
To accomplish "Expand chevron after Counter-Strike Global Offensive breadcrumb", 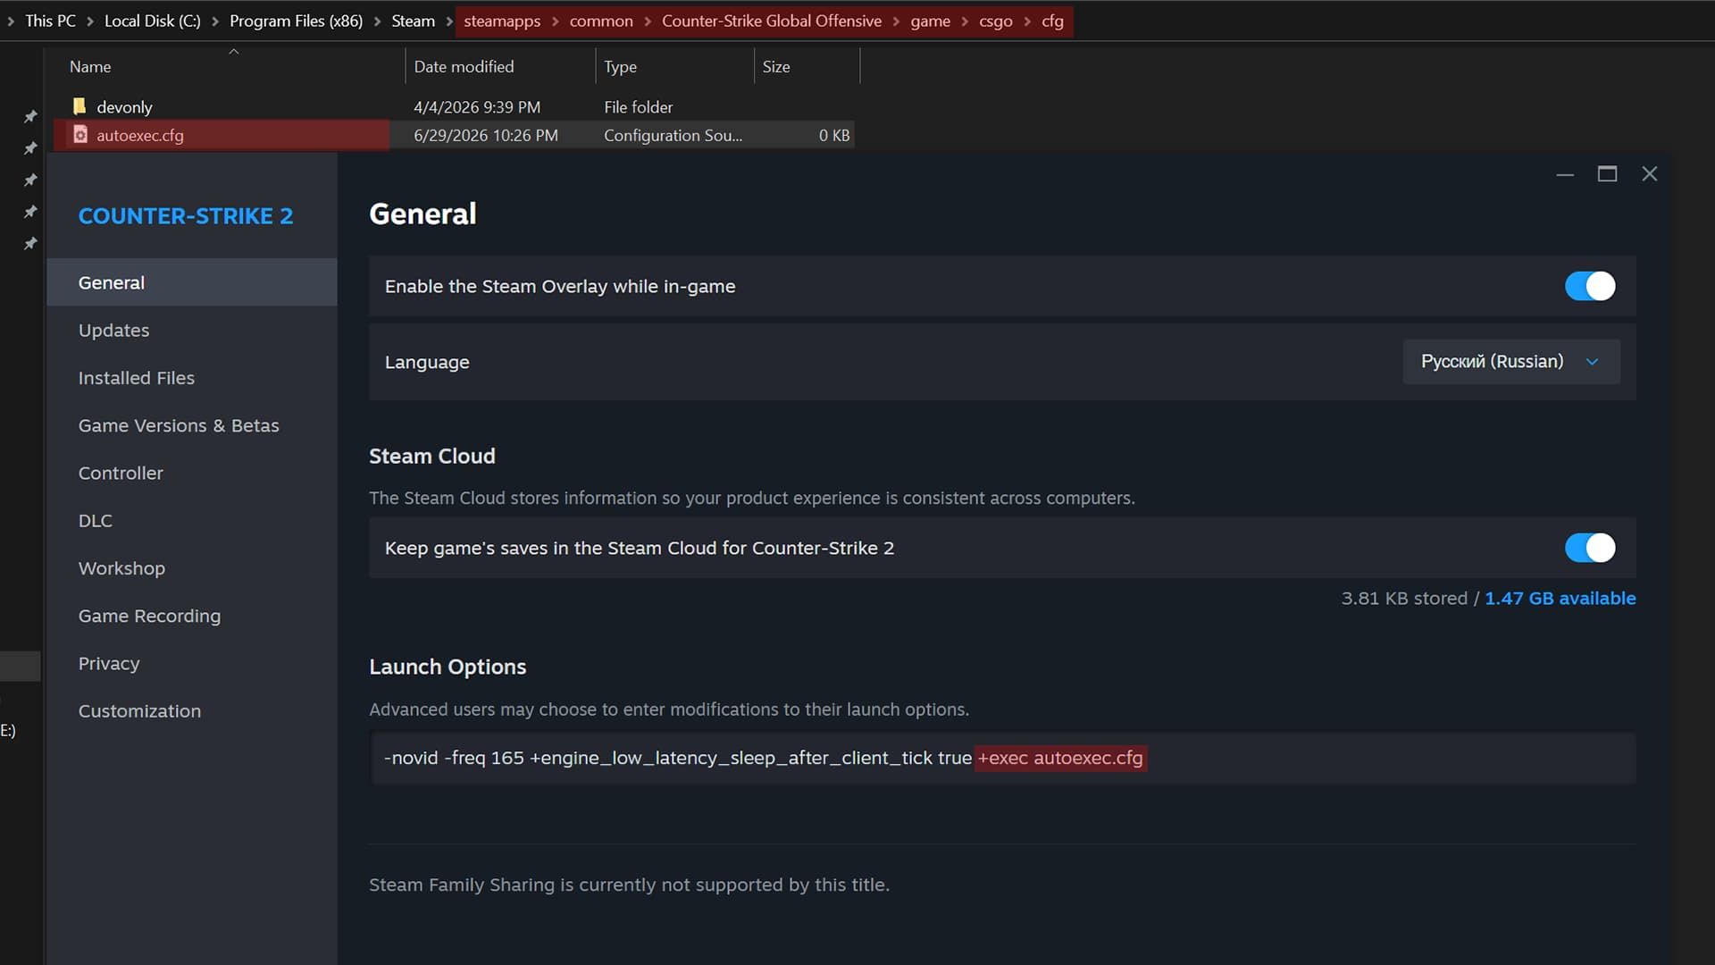I will 896,21.
